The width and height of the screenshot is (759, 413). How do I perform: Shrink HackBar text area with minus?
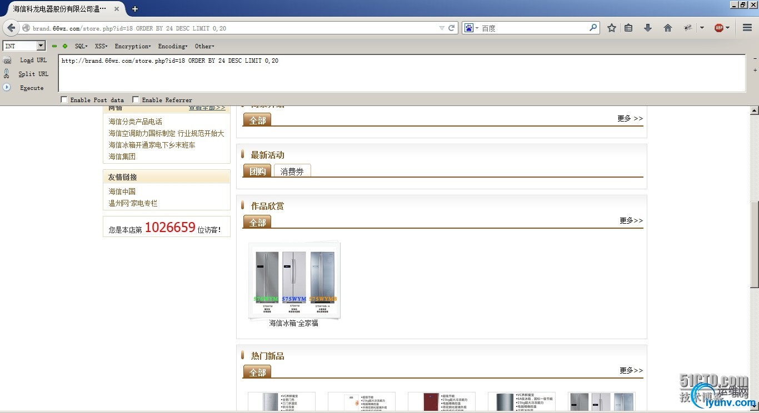click(x=755, y=58)
